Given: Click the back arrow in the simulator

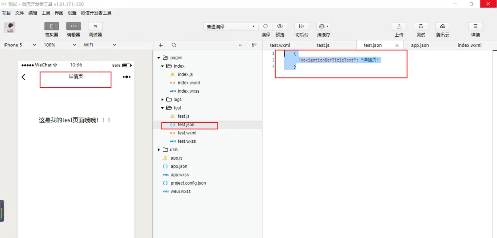Looking at the screenshot, I should (x=24, y=77).
